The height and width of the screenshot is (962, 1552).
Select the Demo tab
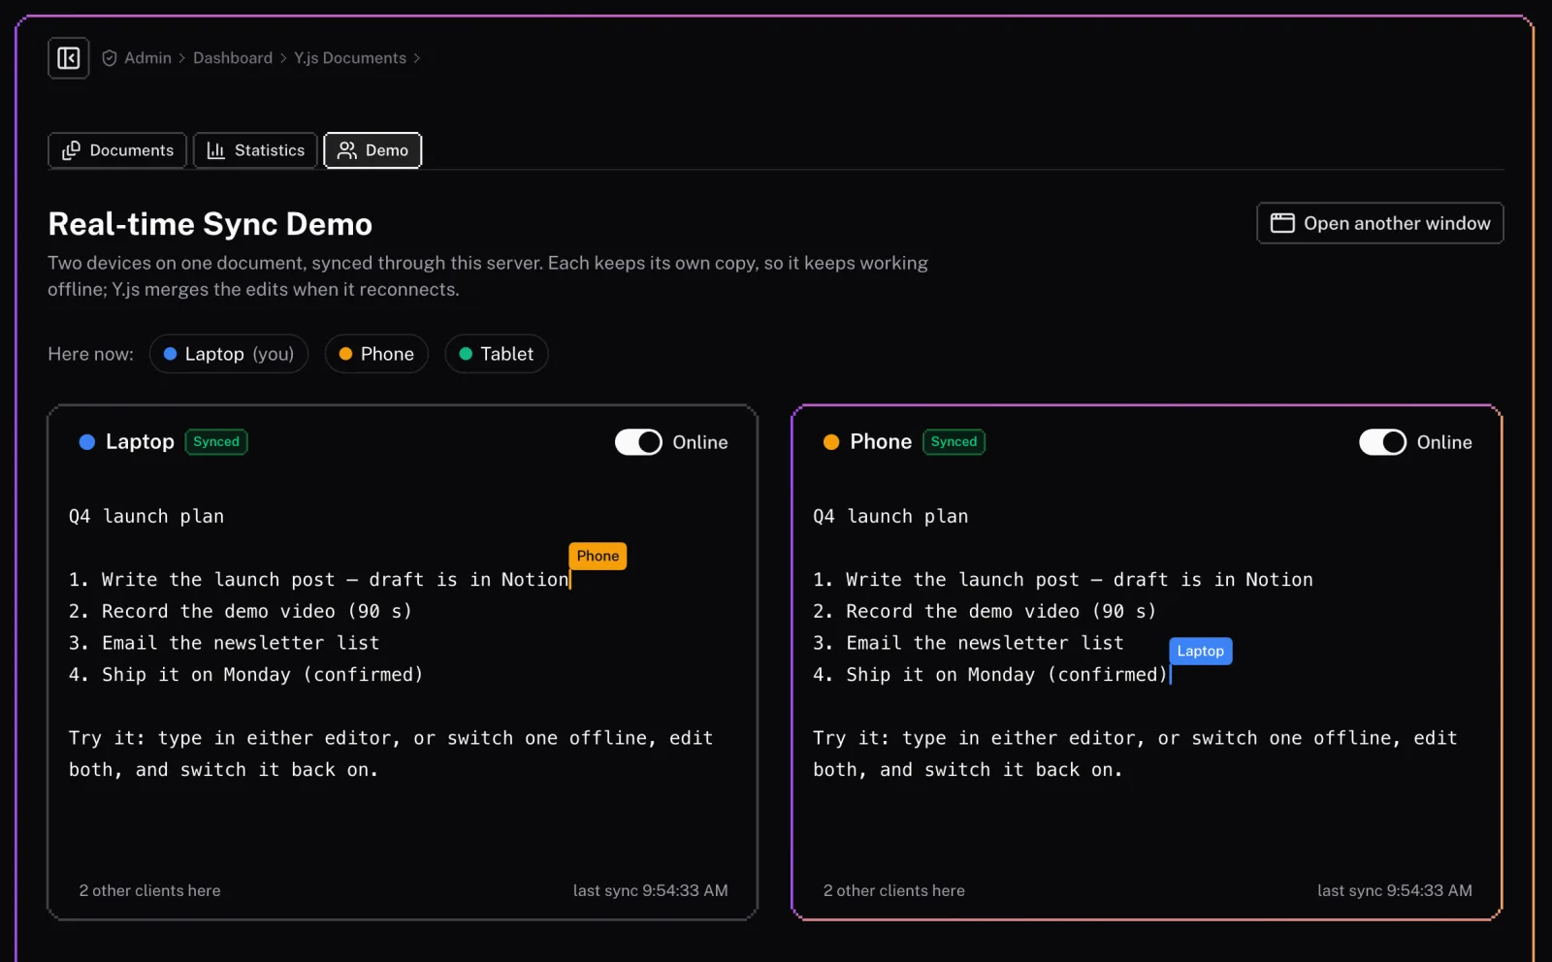(x=372, y=150)
